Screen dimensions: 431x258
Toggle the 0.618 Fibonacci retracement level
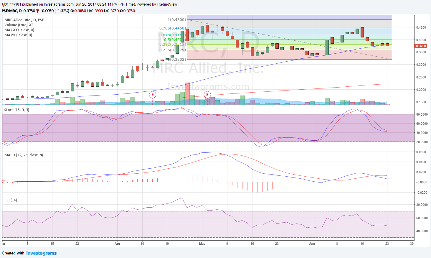[172, 34]
